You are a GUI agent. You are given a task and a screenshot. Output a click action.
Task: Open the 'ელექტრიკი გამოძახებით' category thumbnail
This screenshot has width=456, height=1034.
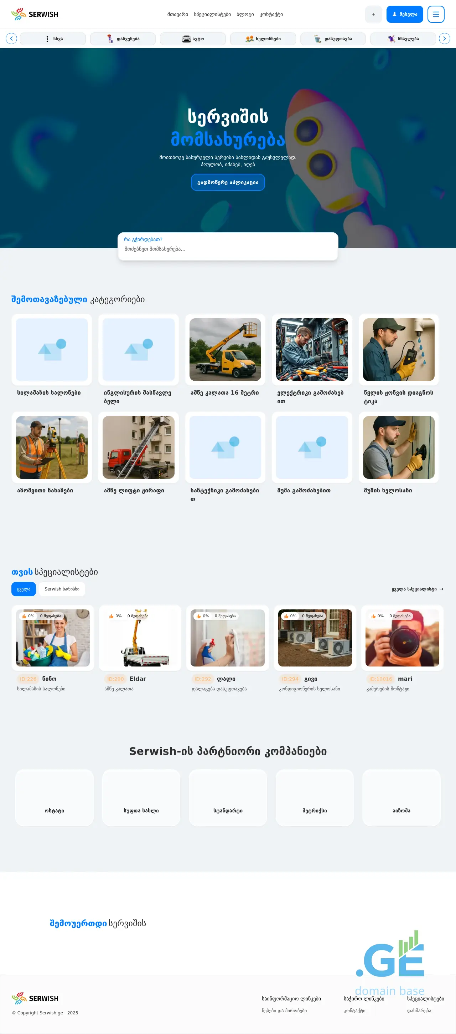(312, 350)
